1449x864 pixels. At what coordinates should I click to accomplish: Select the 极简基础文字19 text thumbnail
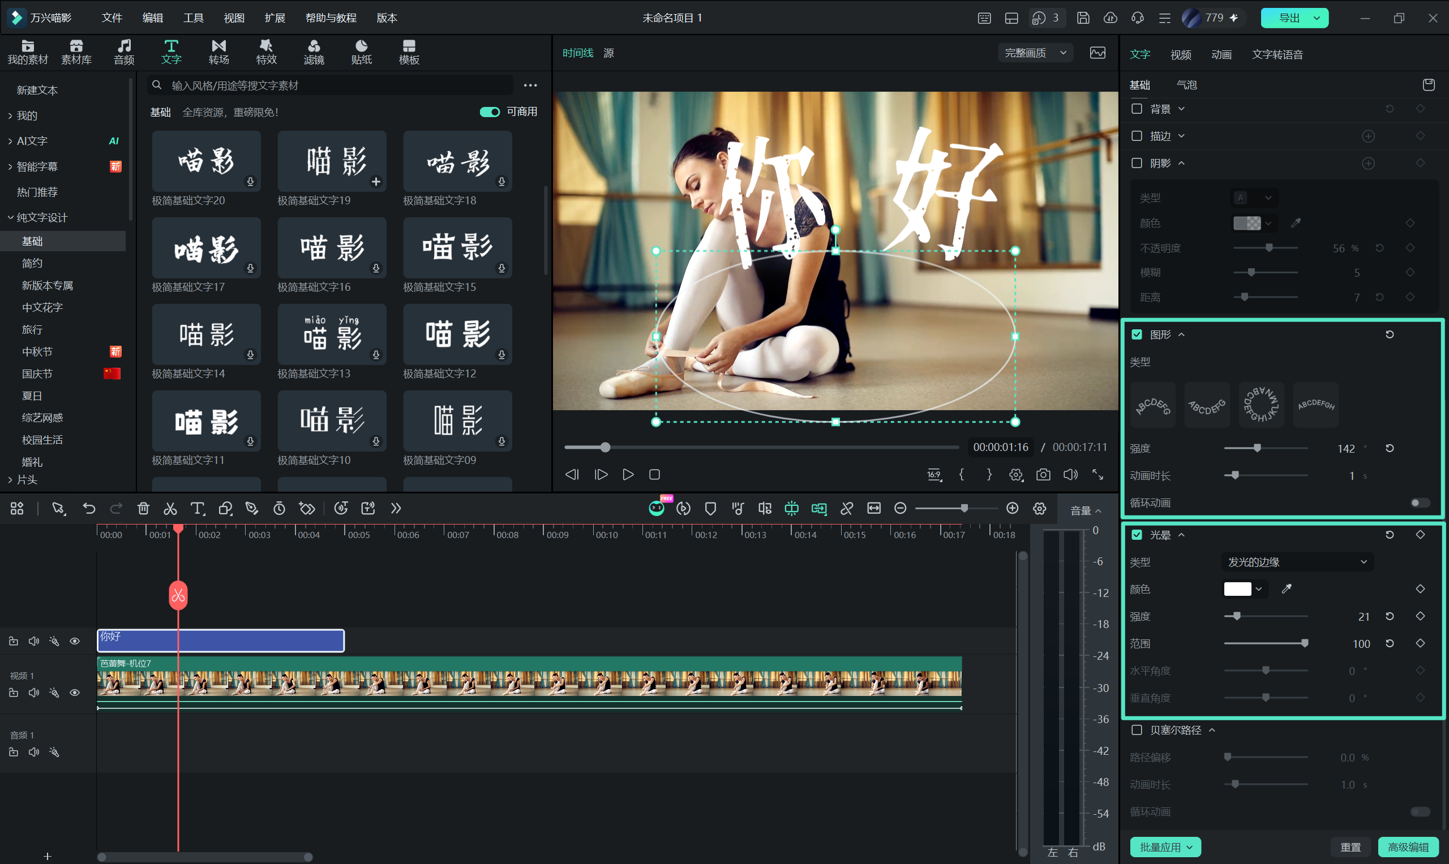coord(331,161)
